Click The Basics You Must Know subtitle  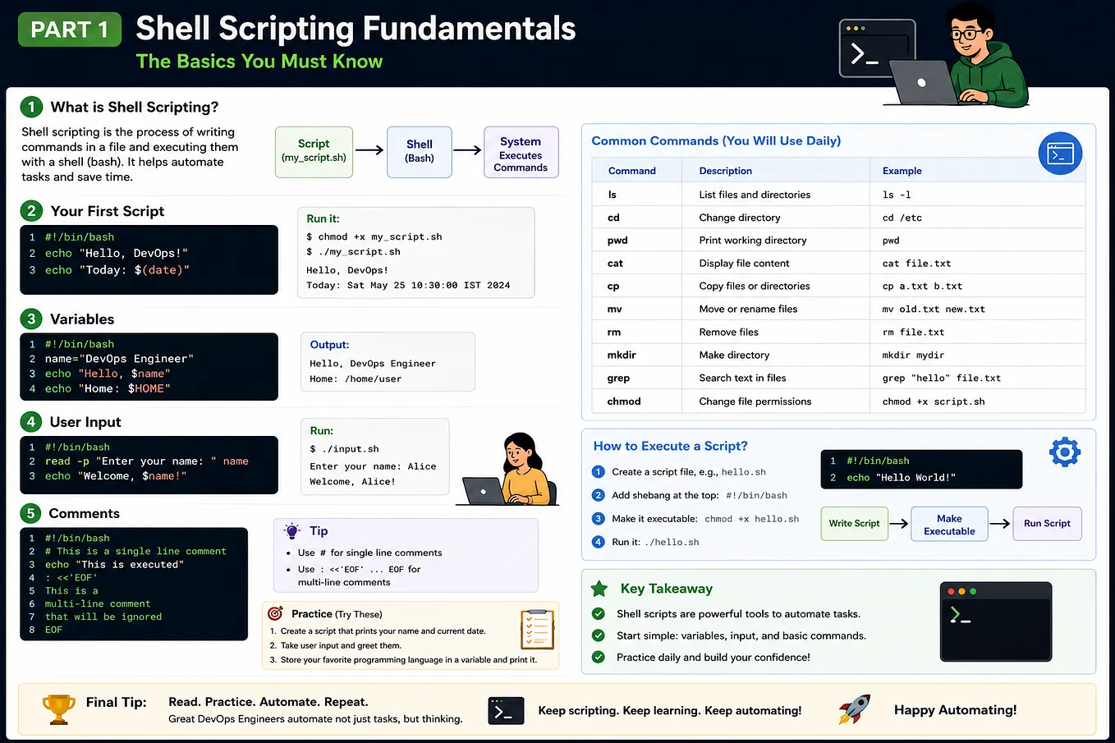click(259, 62)
